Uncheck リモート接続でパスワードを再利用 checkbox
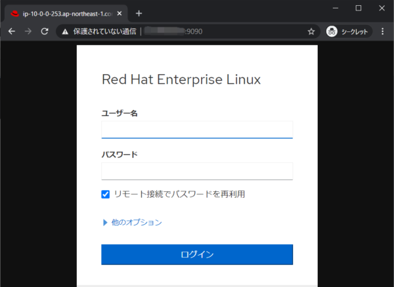Viewport: 394px width, 287px height. [x=106, y=194]
